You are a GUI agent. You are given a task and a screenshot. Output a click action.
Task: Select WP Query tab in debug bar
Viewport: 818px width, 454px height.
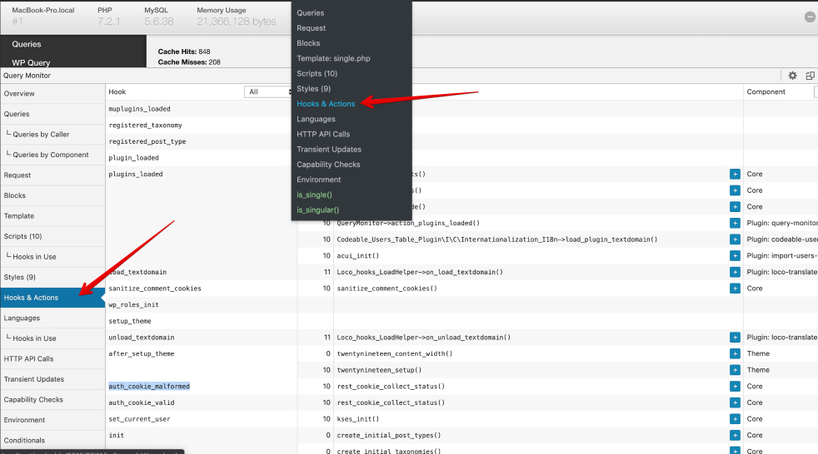pyautogui.click(x=73, y=62)
